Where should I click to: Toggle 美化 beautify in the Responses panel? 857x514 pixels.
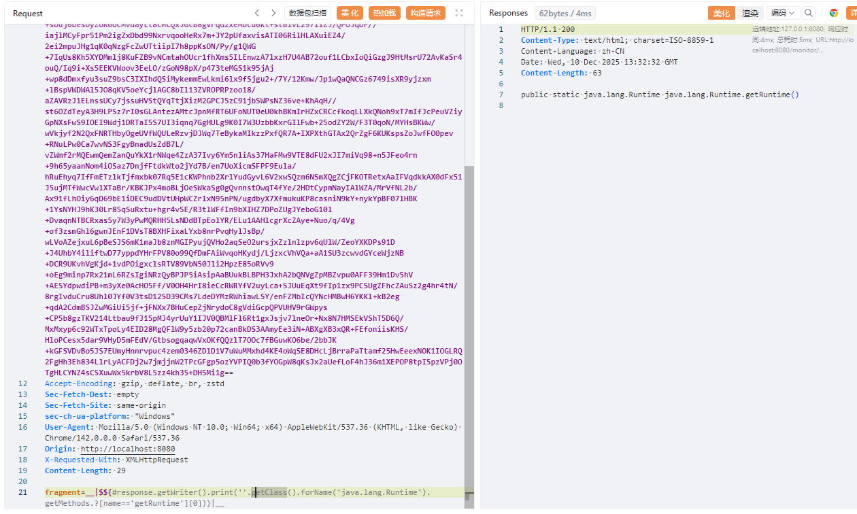click(722, 13)
